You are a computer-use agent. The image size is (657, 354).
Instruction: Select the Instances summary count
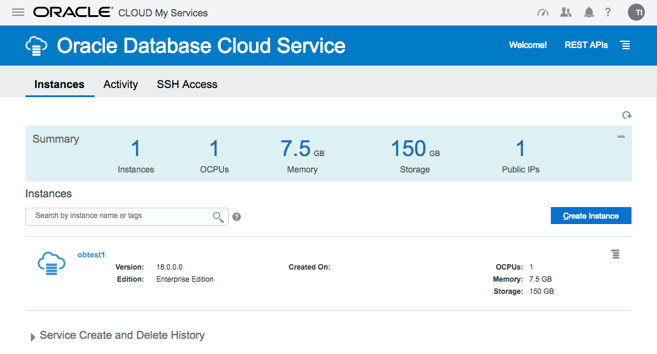pyautogui.click(x=135, y=149)
